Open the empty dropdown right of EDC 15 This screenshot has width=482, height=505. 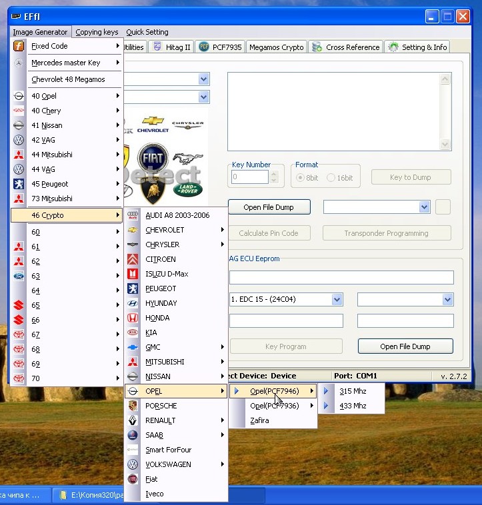coord(447,300)
